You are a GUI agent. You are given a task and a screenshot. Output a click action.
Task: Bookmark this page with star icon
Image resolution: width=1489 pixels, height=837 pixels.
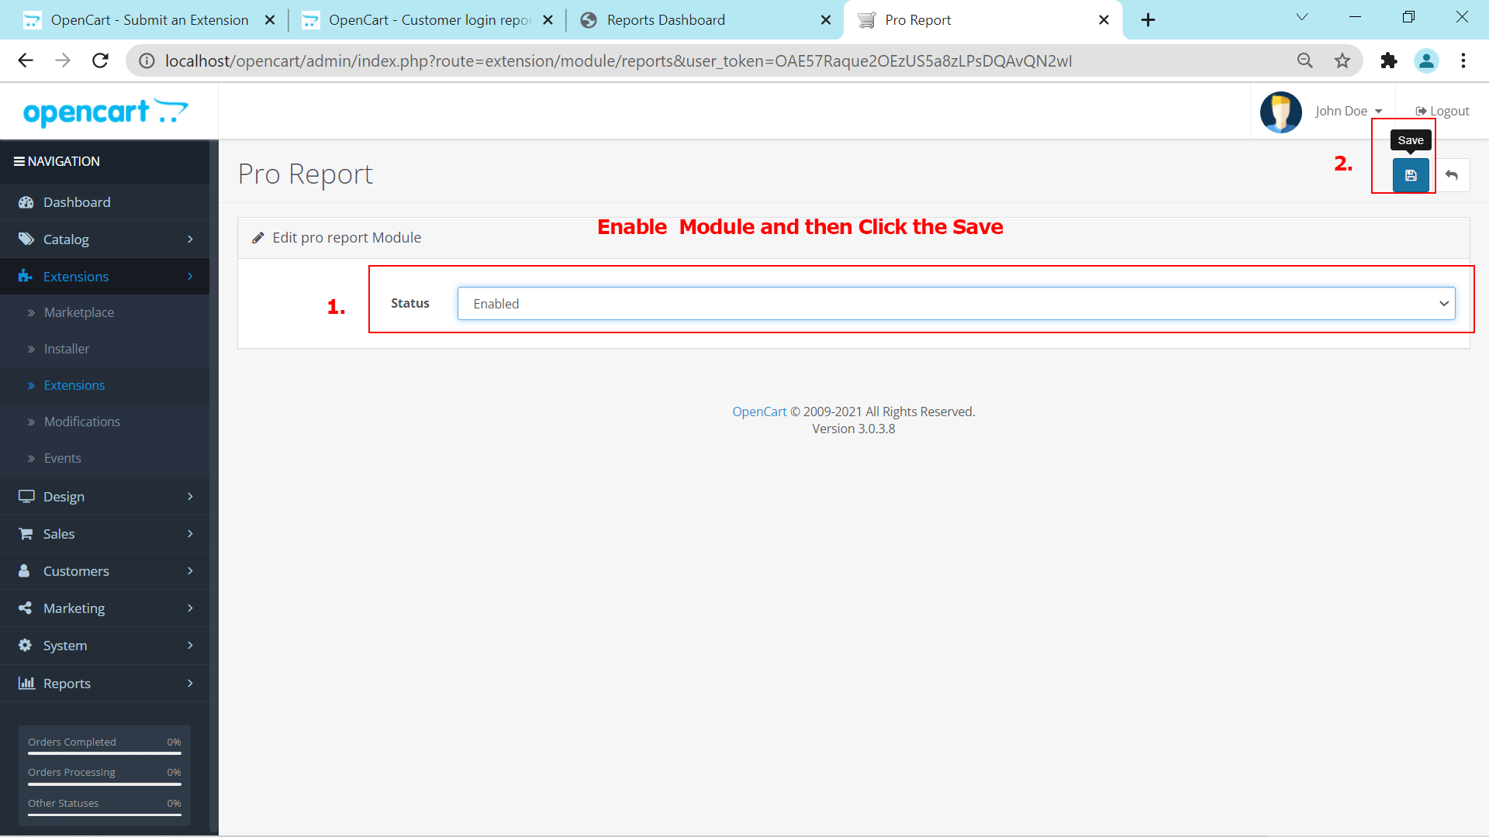click(x=1342, y=60)
